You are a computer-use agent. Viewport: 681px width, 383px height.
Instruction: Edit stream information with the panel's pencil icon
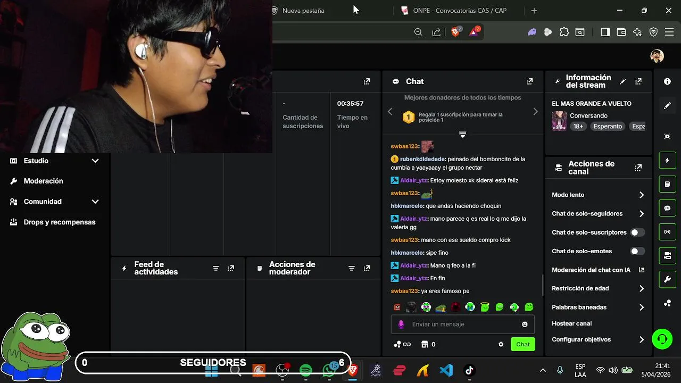tap(623, 81)
